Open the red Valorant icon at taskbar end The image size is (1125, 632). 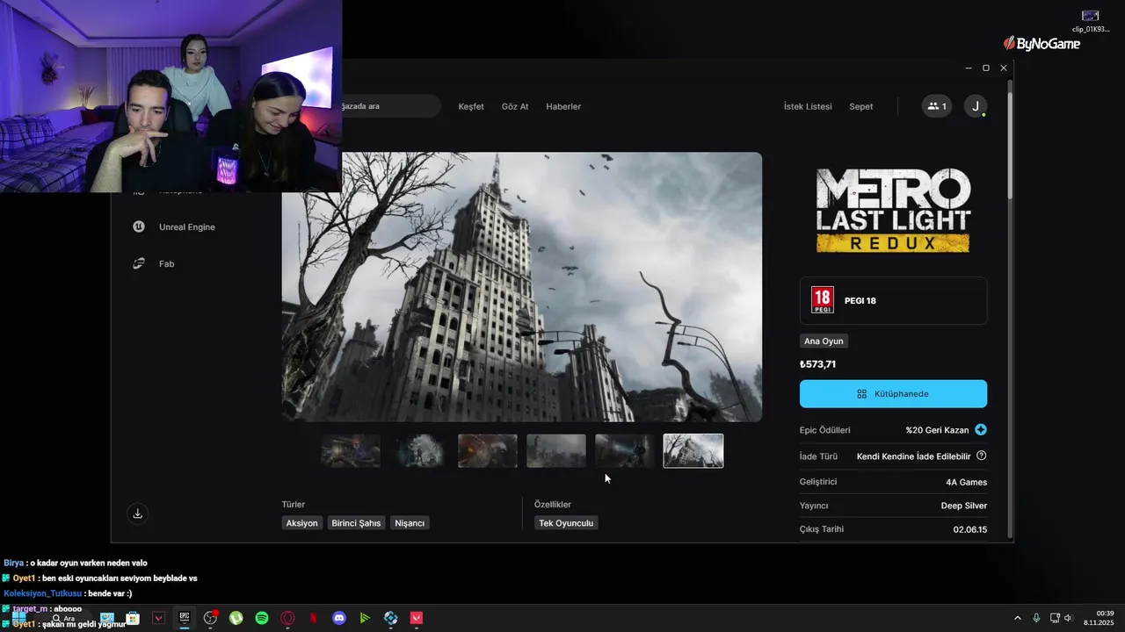[417, 618]
